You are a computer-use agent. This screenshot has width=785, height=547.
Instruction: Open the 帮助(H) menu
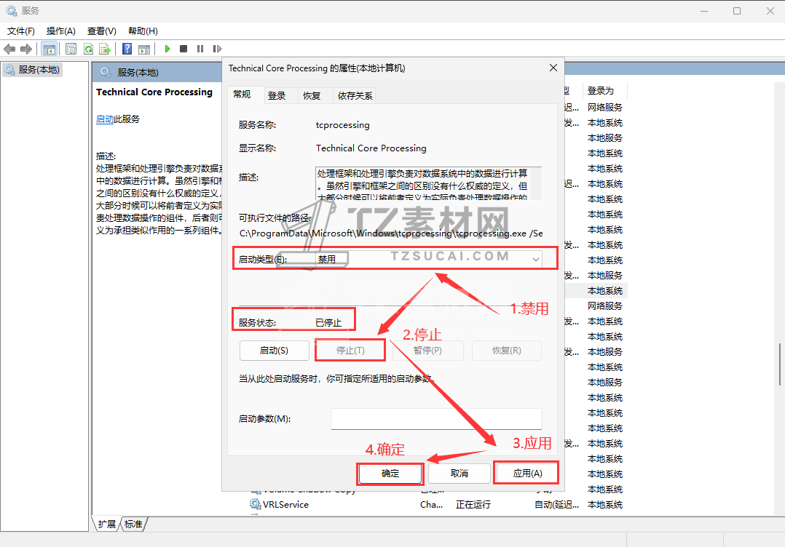point(143,31)
